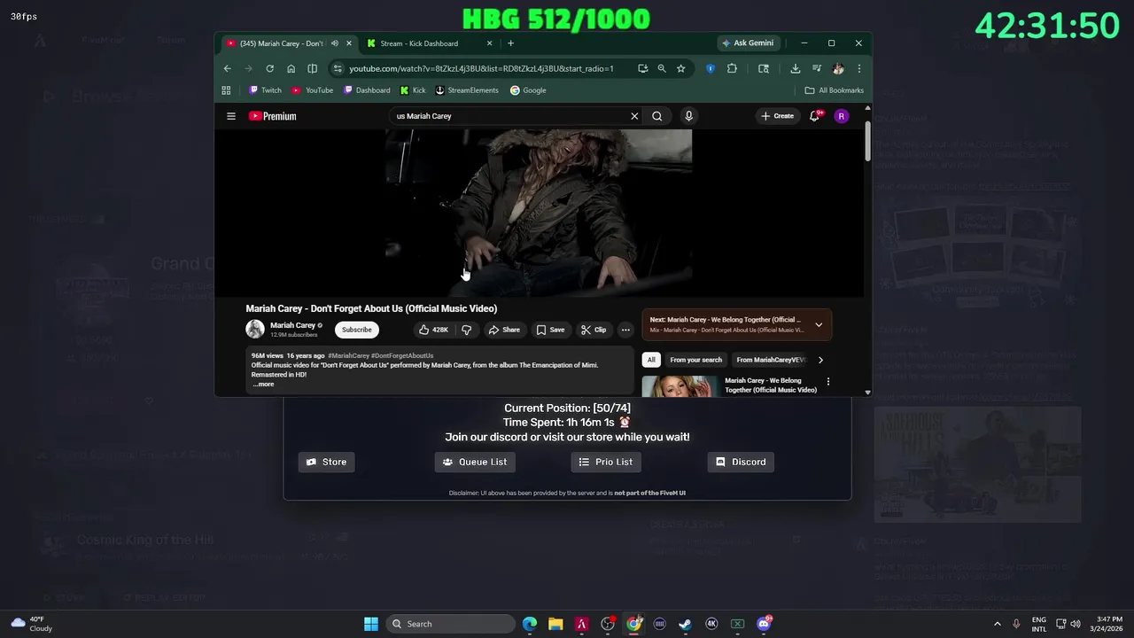Viewport: 1134px width, 638px height.
Task: Click the YouTube search magnifier button
Action: [x=657, y=116]
